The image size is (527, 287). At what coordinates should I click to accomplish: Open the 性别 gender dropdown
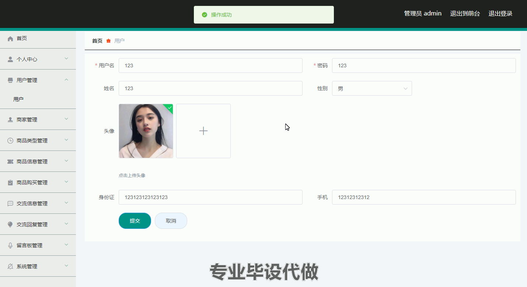coord(372,88)
